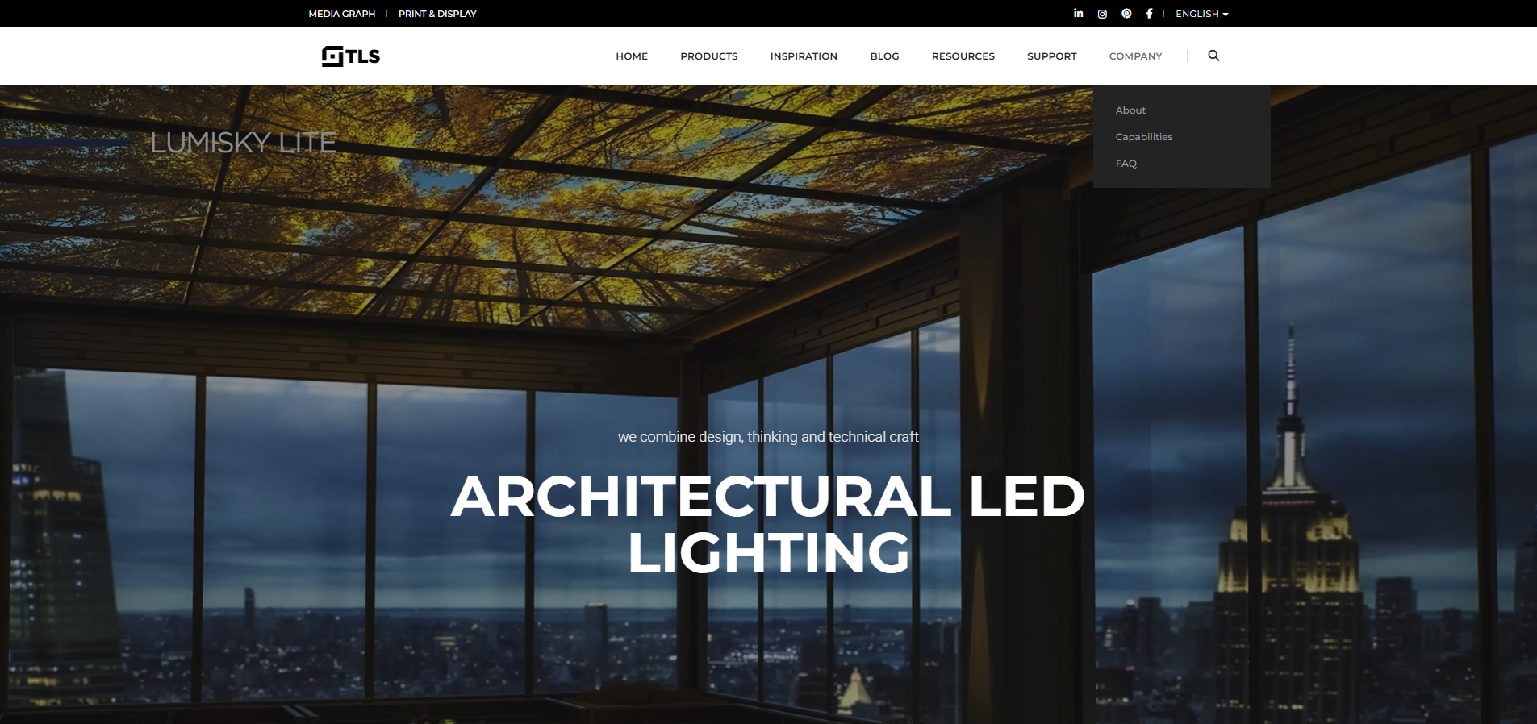
Task: Navigate to the Blog section
Action: [x=884, y=56]
